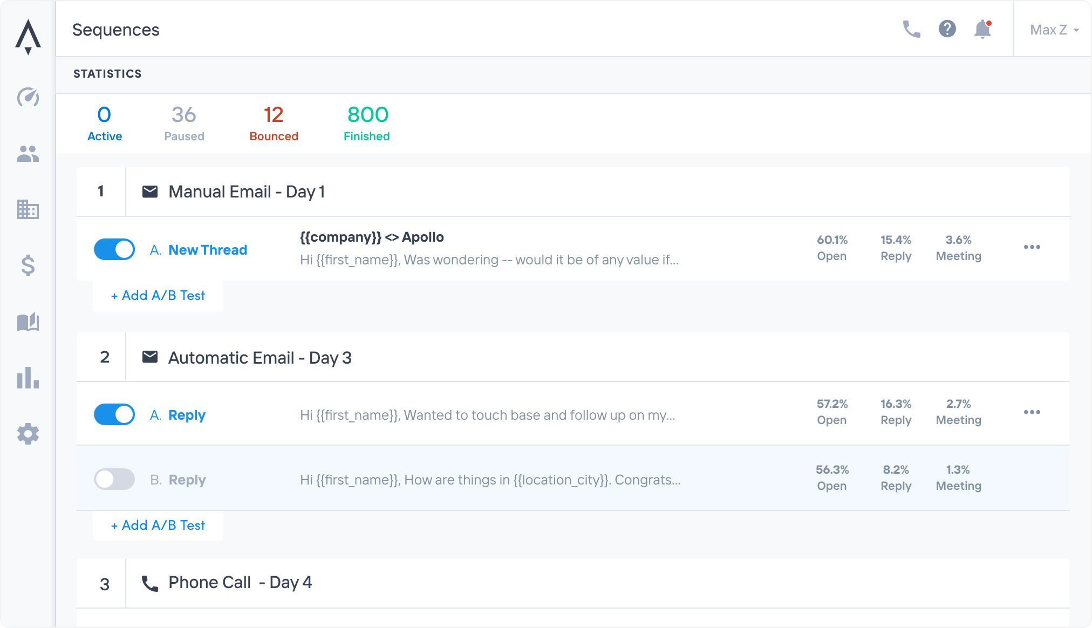Open the options menu for Reply variant A
This screenshot has height=628, width=1092.
(1032, 412)
